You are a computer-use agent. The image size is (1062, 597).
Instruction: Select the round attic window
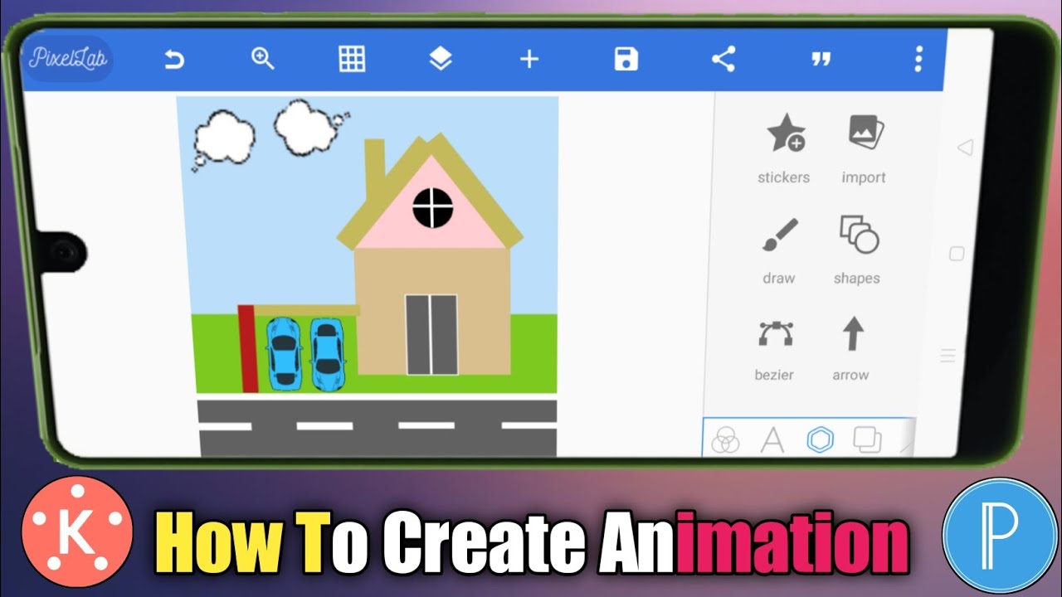434,207
